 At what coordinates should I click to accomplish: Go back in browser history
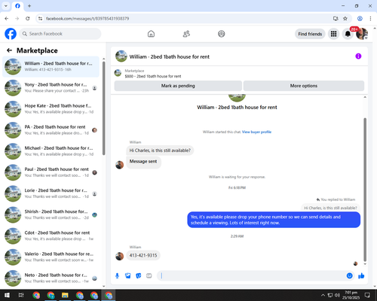point(7,19)
